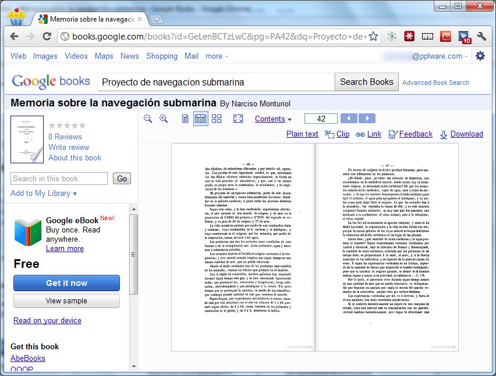The height and width of the screenshot is (376, 496).
Task: Close the Memoria sobre la navegación tab
Action: click(x=140, y=19)
